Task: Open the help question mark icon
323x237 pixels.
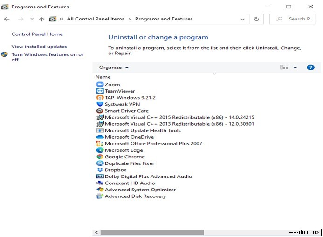Action: tap(310, 68)
